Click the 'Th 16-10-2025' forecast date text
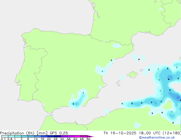Image resolution: width=181 pixels, height=140 pixels. click(120, 133)
